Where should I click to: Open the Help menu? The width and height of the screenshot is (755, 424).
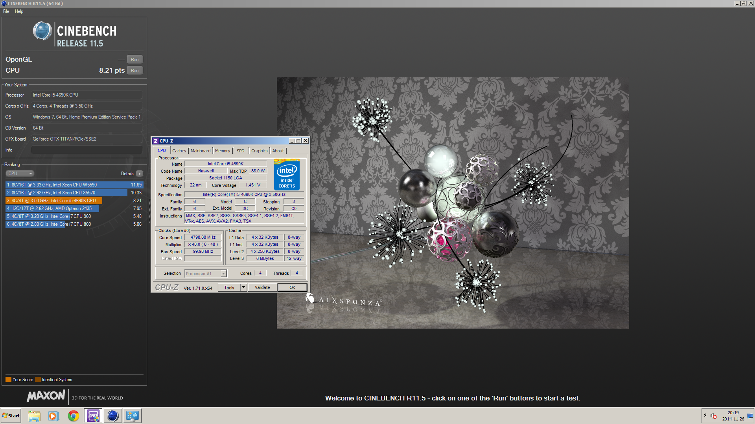19,11
